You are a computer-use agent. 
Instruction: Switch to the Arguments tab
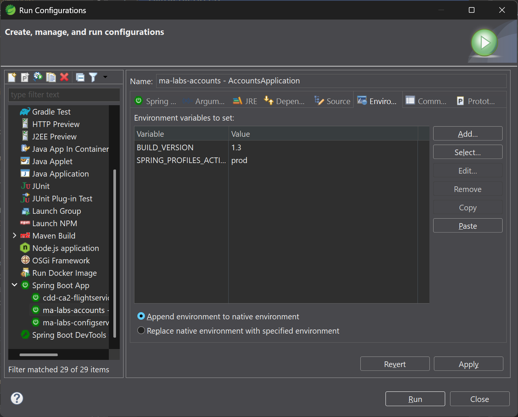tap(203, 101)
